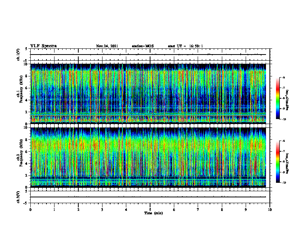Image resolution: width=304 pixels, height=235 pixels.
Task: Click time axis tick label "3"
Action: (102, 210)
